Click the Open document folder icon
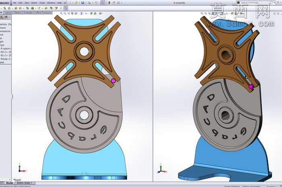The height and width of the screenshot is (187, 282). (x=76, y=3)
